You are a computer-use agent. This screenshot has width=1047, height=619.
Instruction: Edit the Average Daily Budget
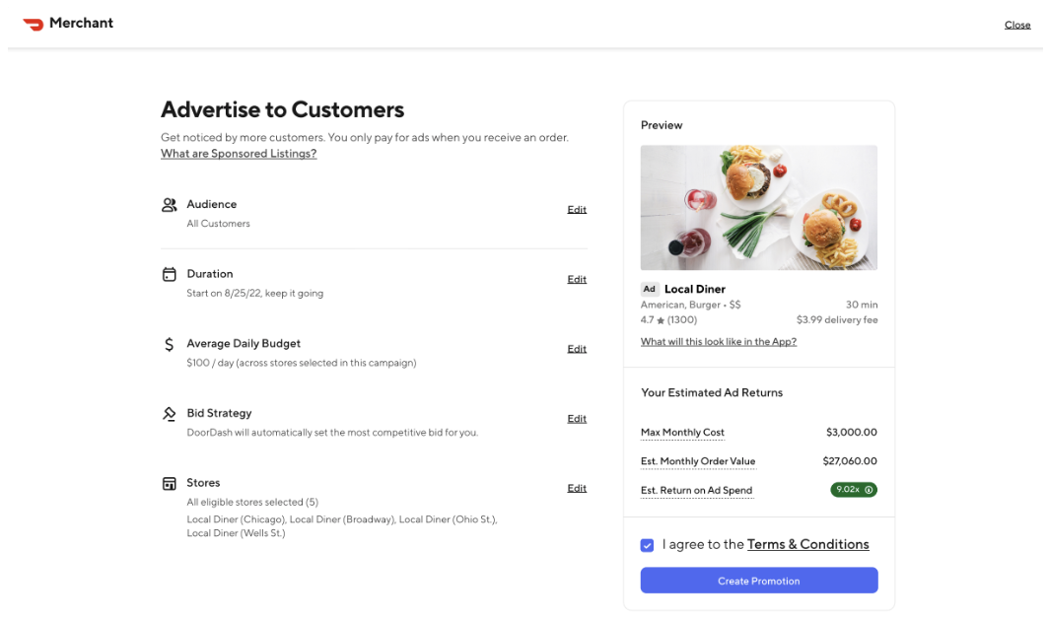pos(577,348)
